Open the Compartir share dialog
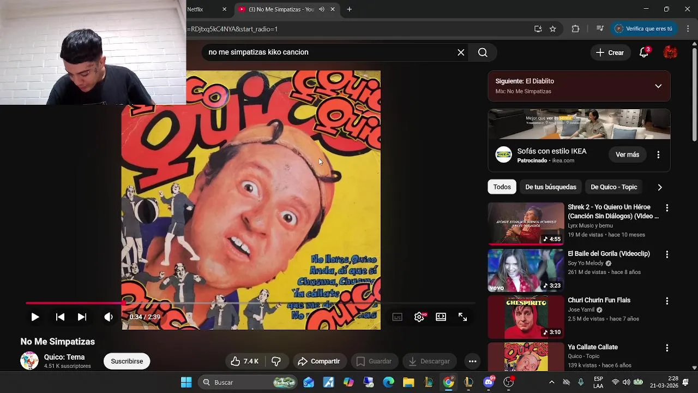The height and width of the screenshot is (393, 698). tap(319, 361)
